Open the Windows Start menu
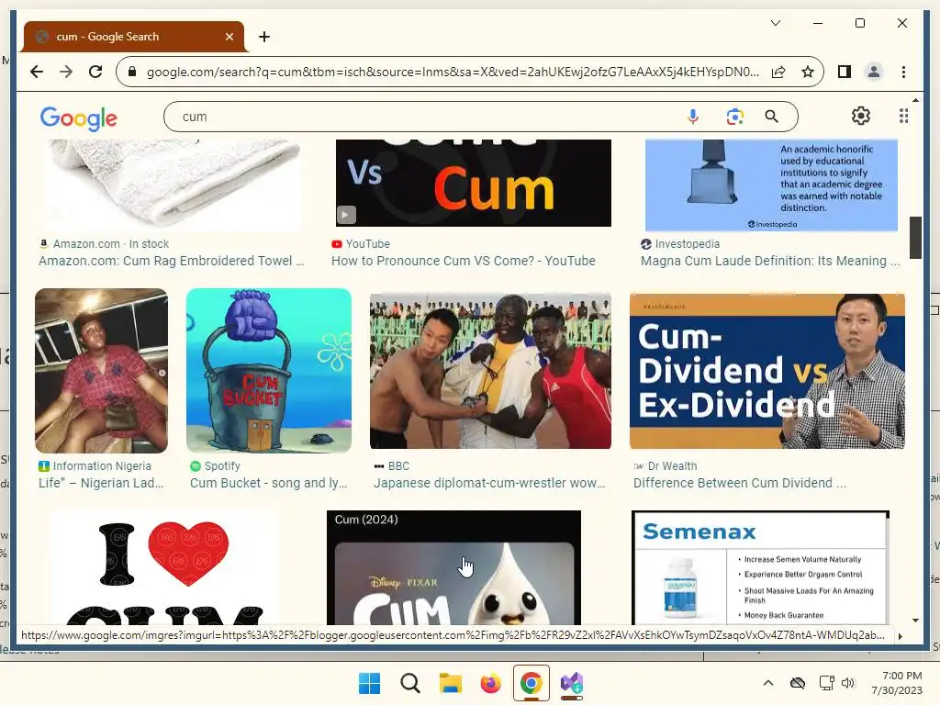Screen dimensions: 940x705 [x=369, y=683]
